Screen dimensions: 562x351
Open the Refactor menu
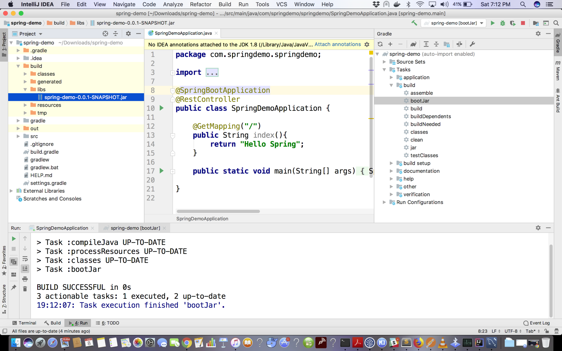pyautogui.click(x=200, y=4)
